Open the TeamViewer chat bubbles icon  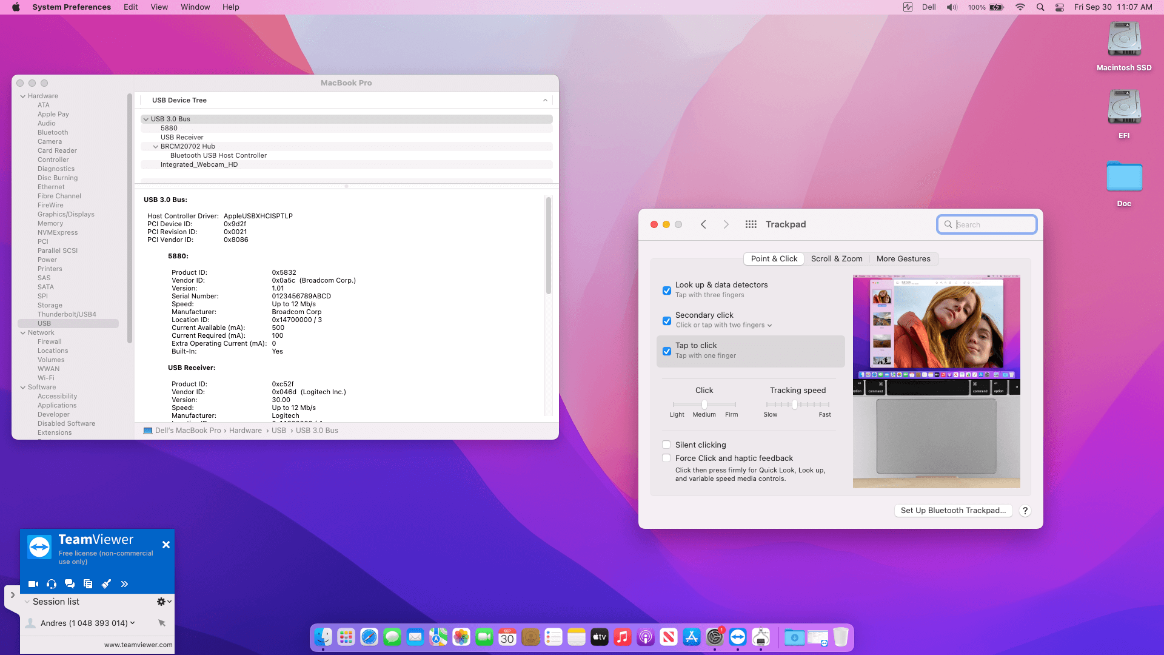[70, 584]
